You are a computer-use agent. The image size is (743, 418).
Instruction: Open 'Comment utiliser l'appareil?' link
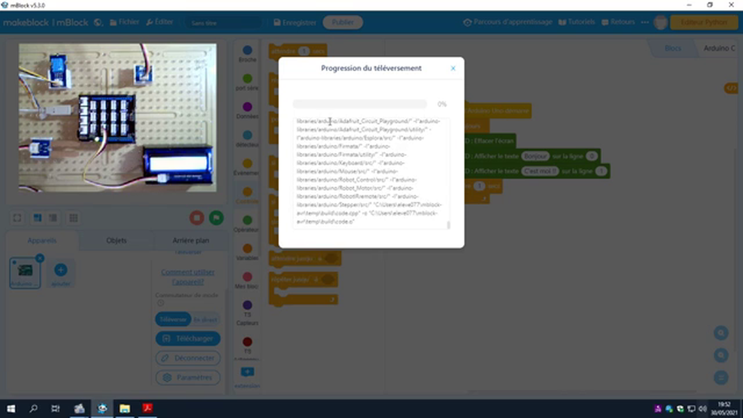click(x=187, y=277)
